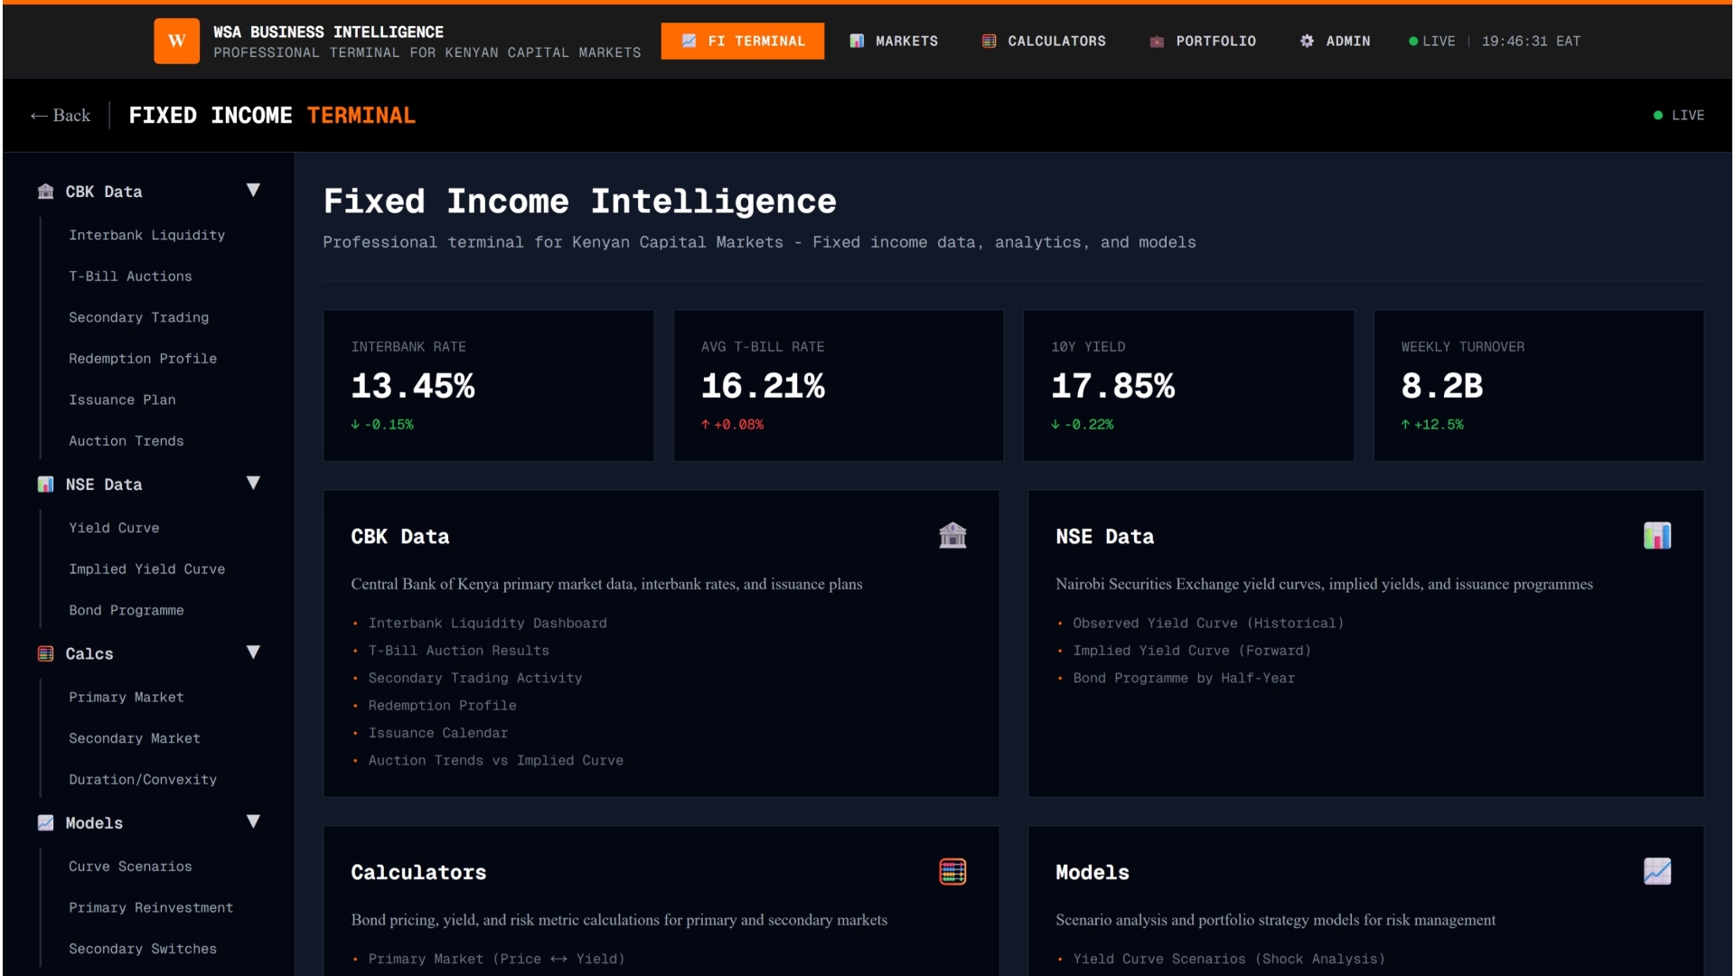Screen dimensions: 1735x976
Task: Click the bar chart icon in NSE Data card
Action: click(1656, 536)
